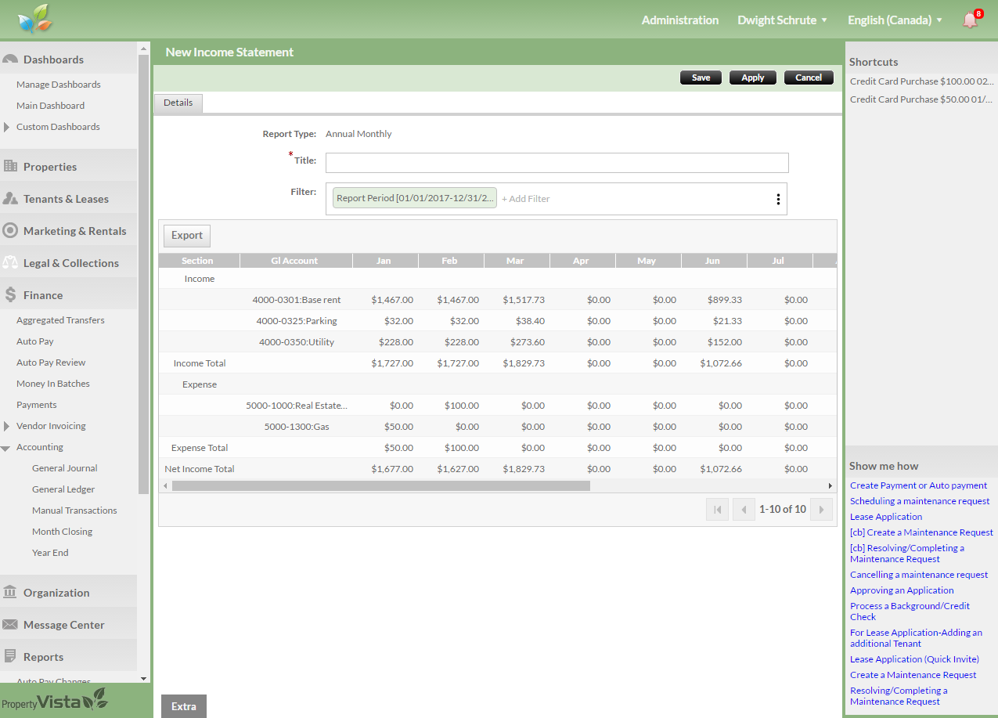Open the Dwight Schrute user dropdown
998x718 pixels.
point(782,20)
